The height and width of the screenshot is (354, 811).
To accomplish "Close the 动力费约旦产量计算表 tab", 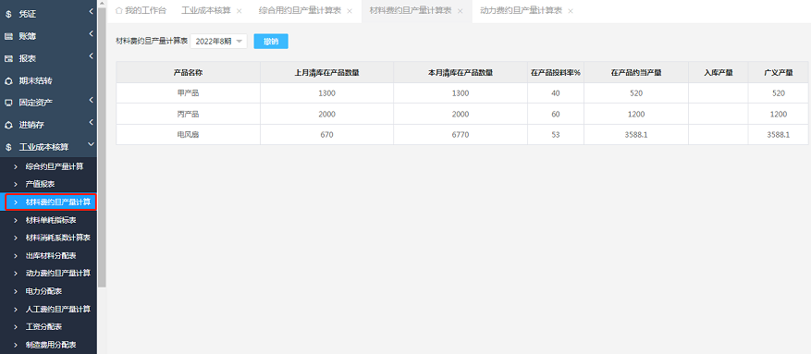I will coord(571,11).
